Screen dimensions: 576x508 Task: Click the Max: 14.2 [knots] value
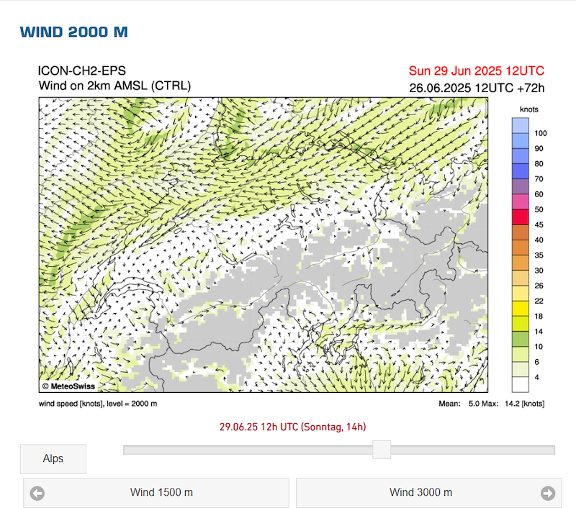tap(513, 404)
